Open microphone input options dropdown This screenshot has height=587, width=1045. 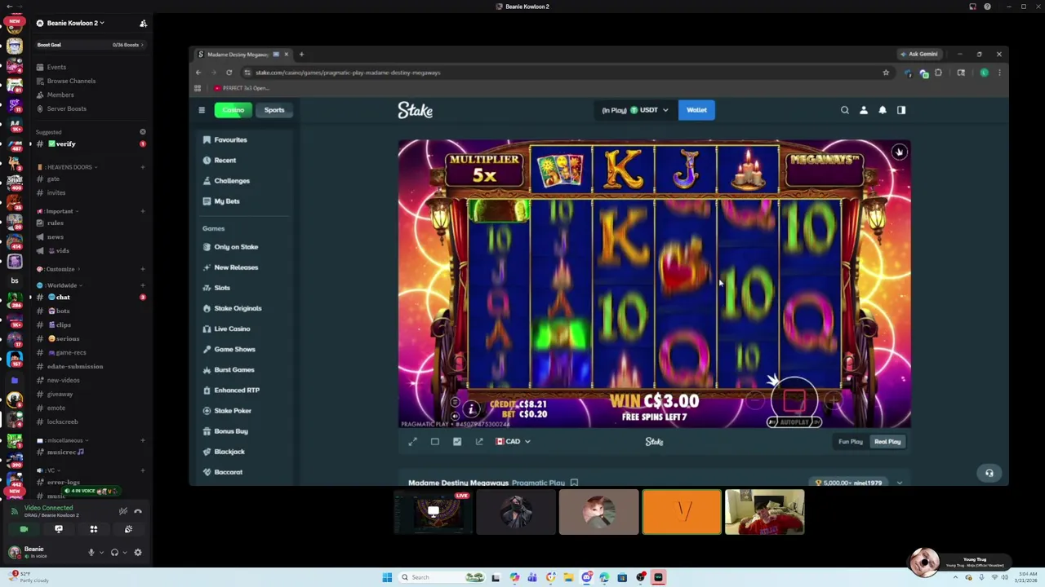point(101,553)
